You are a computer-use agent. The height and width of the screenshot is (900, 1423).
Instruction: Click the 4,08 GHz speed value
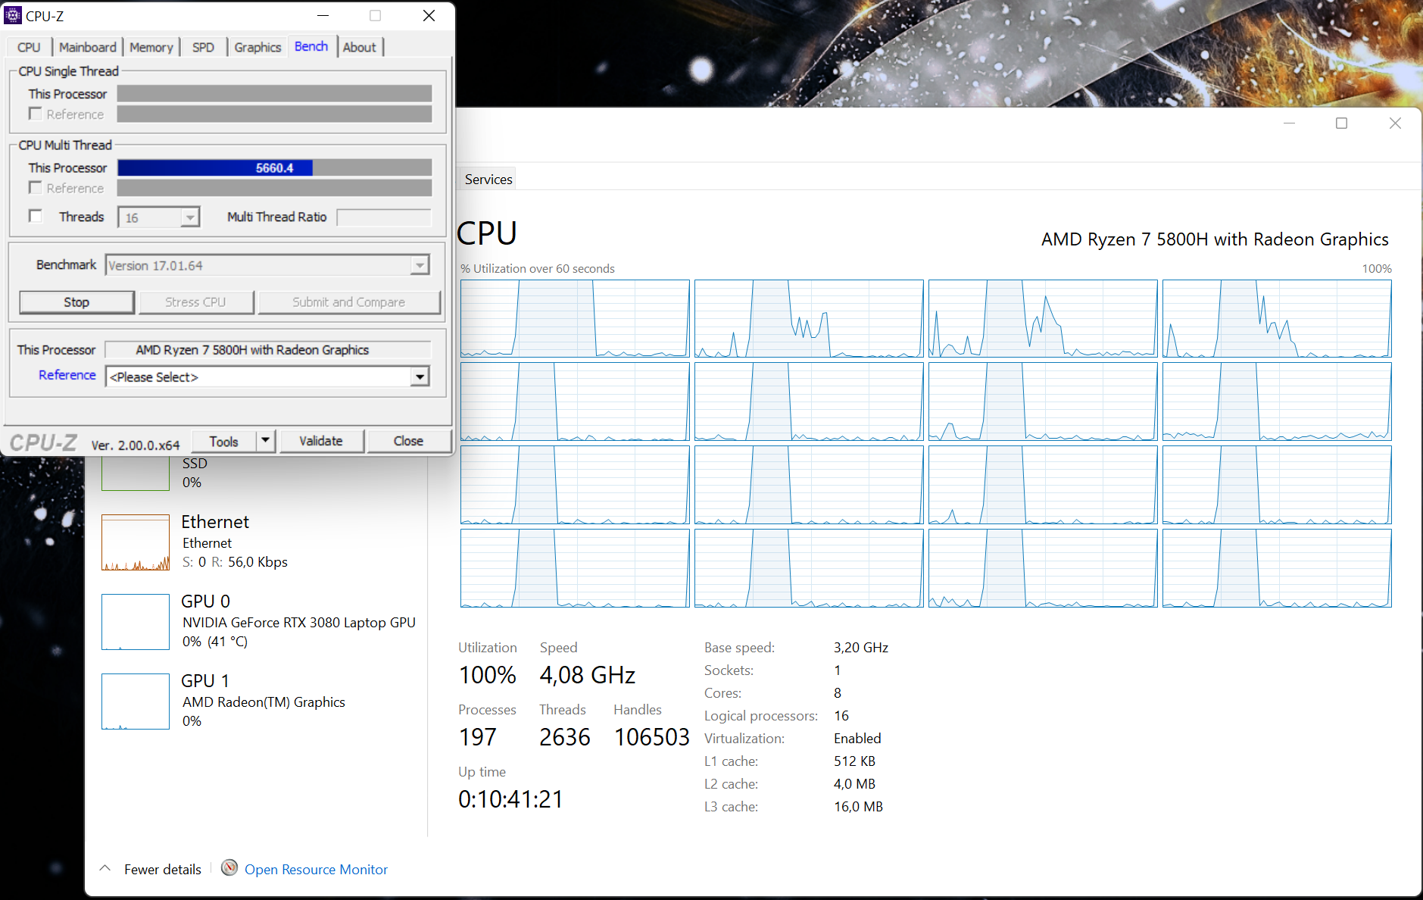coord(588,675)
